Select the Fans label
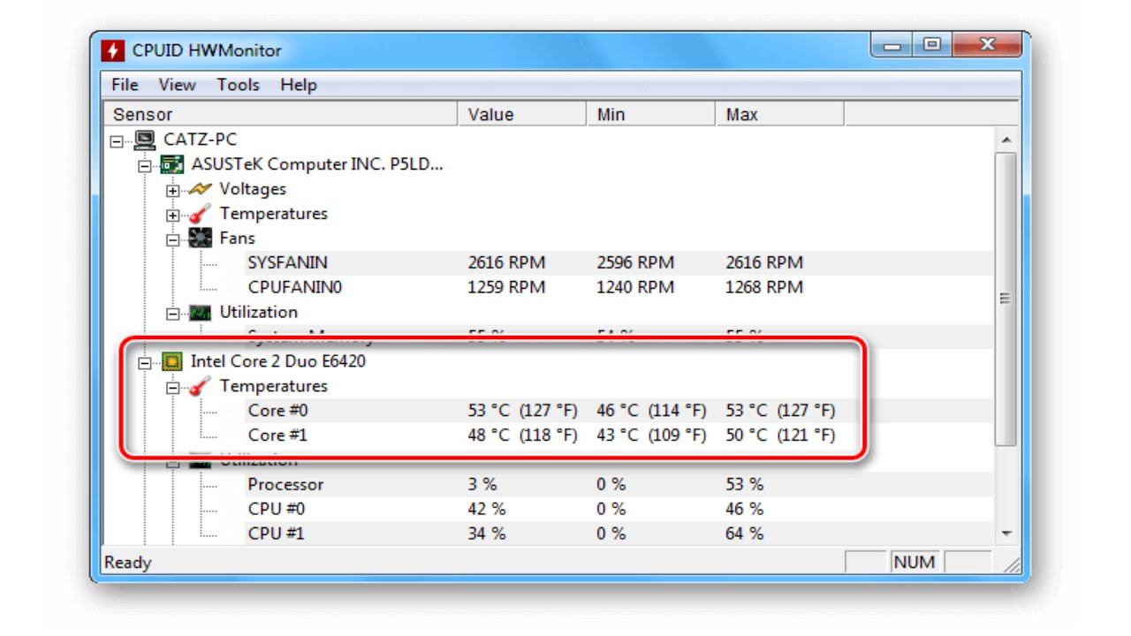 [237, 238]
